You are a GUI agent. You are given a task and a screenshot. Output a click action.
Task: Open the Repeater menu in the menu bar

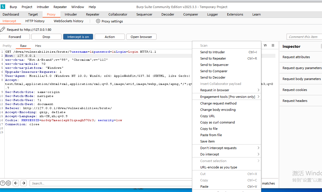pyautogui.click(x=60, y=7)
